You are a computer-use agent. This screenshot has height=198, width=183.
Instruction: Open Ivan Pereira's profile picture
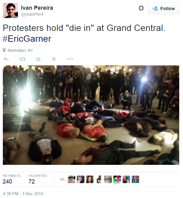point(10,10)
